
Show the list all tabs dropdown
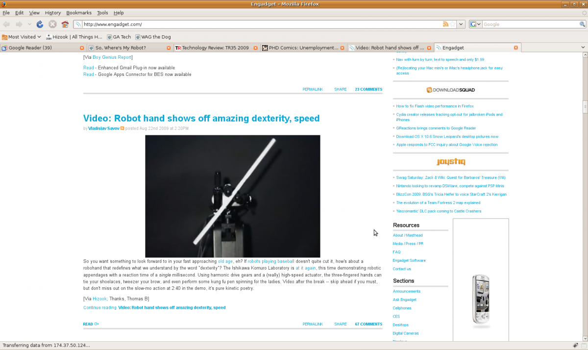583,48
